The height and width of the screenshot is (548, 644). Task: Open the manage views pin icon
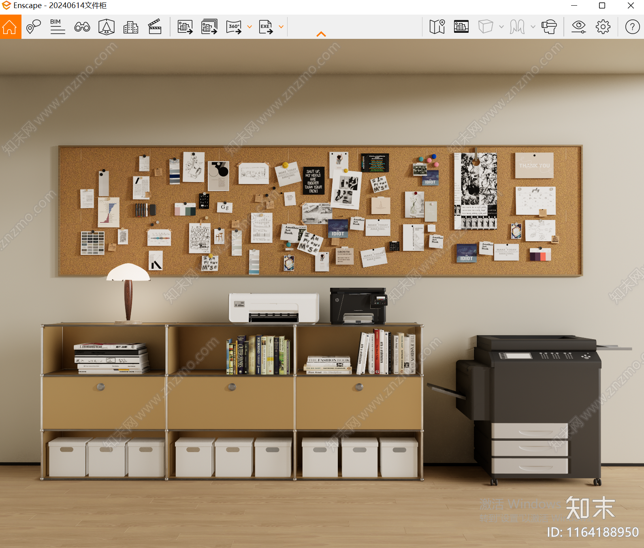(34, 27)
